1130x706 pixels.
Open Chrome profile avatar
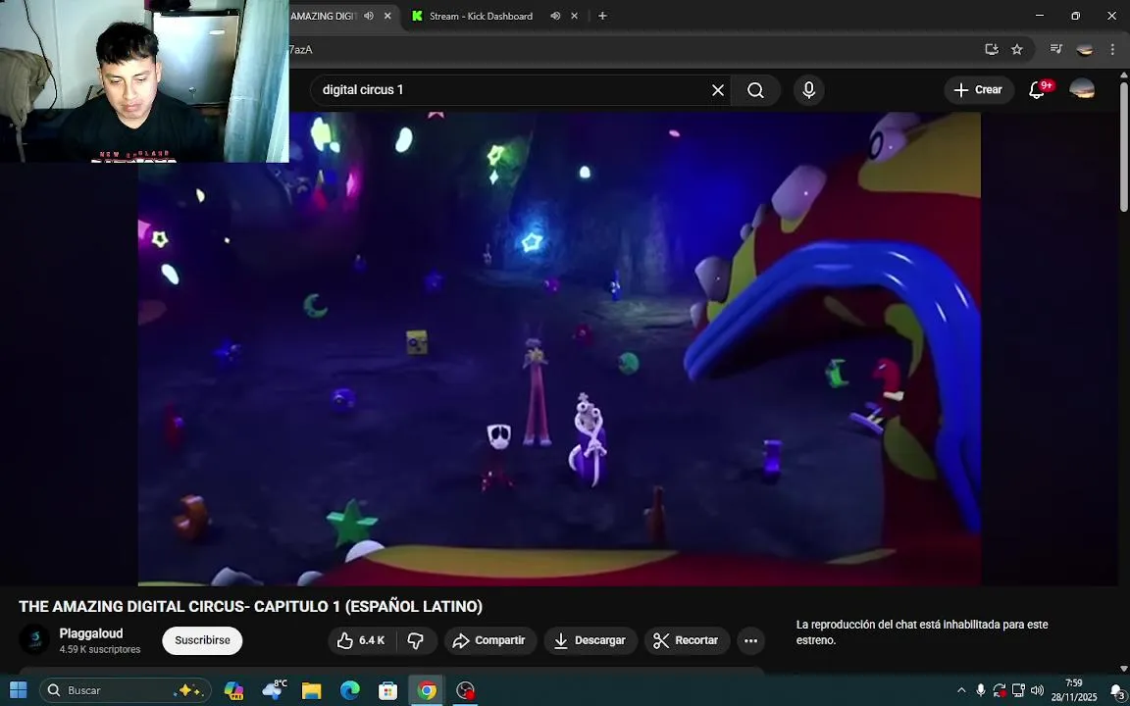coord(1084,49)
